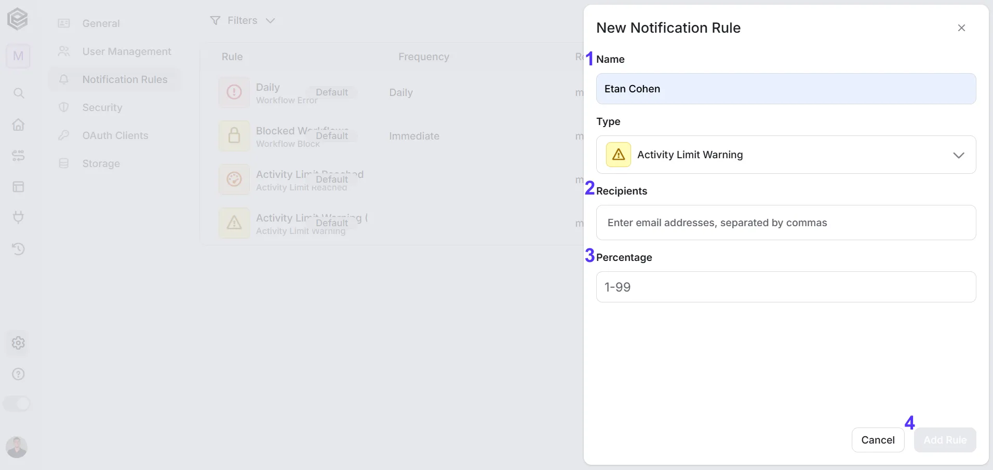Toggle the switch above the user avatar
The height and width of the screenshot is (470, 993).
click(x=17, y=404)
